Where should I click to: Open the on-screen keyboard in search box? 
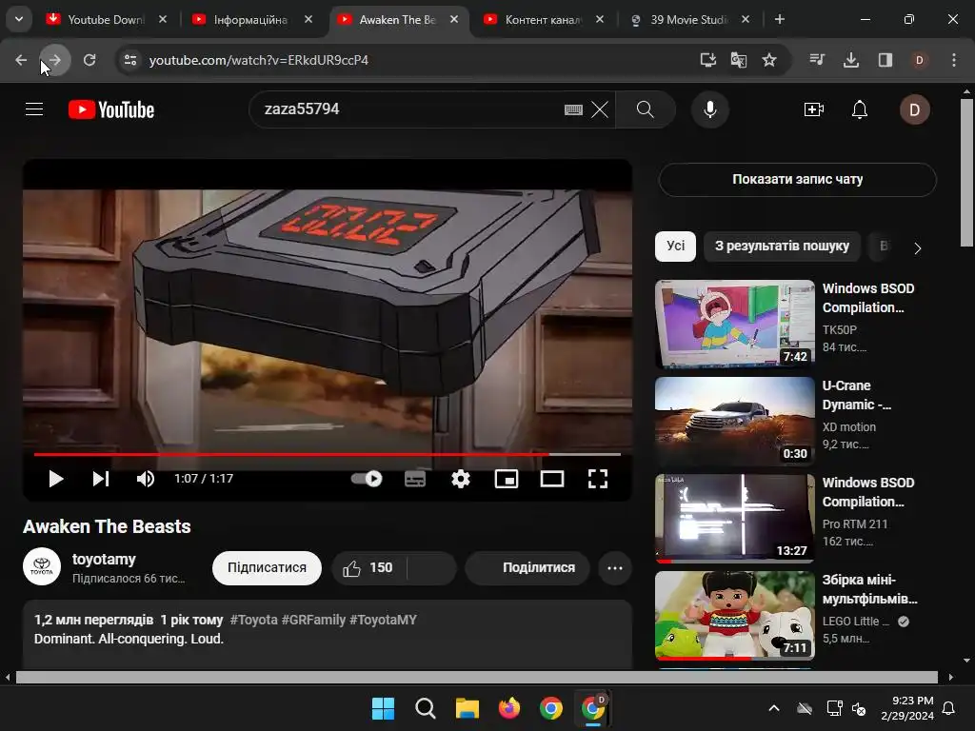click(x=573, y=110)
